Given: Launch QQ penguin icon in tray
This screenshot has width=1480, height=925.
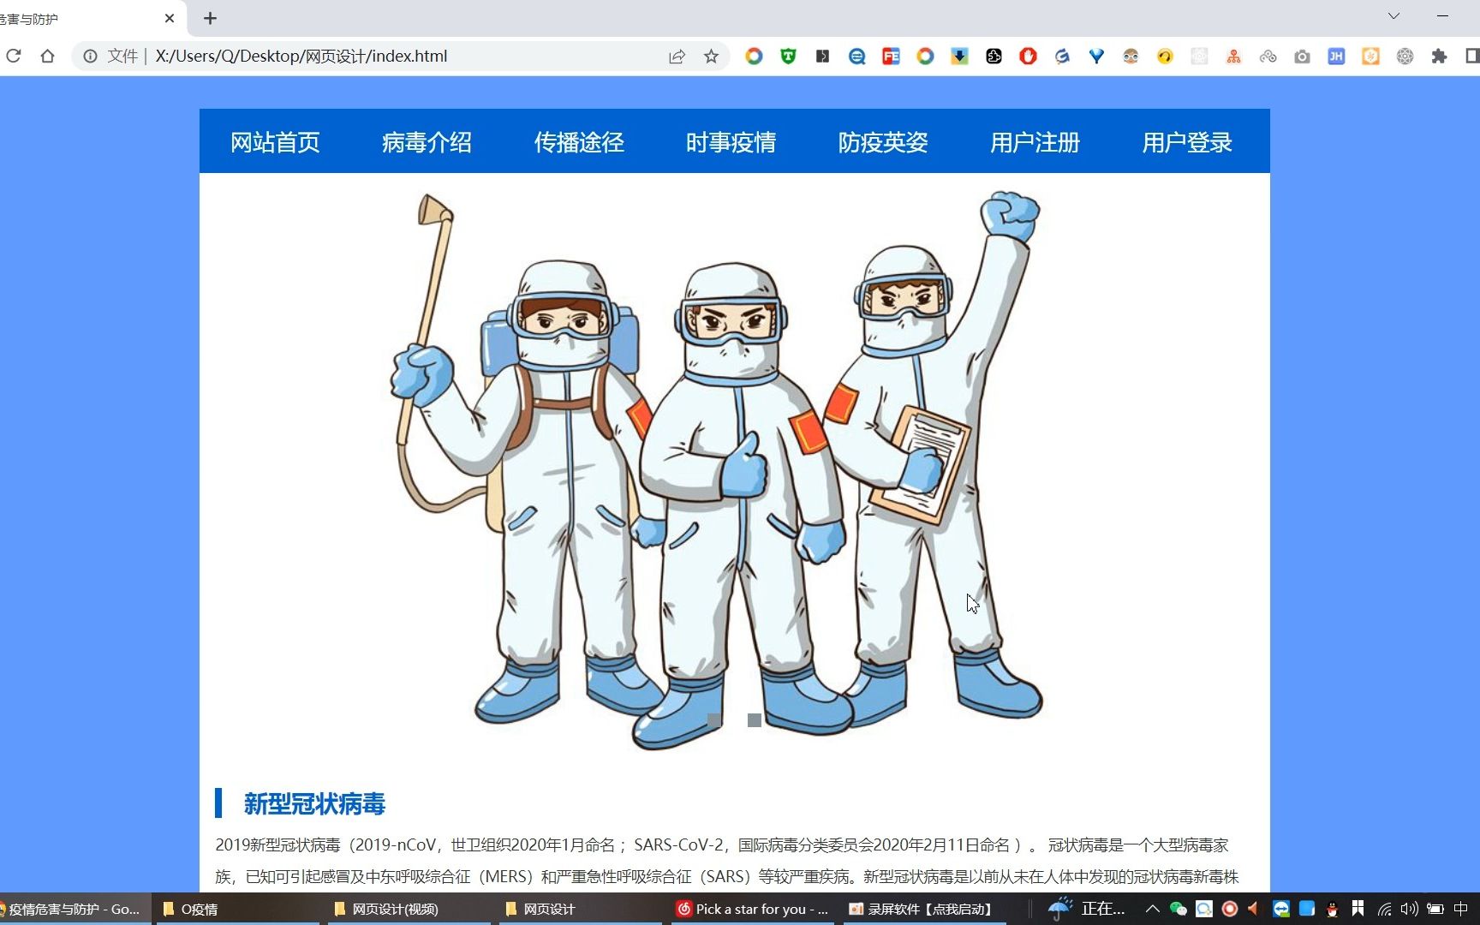Looking at the screenshot, I should click(x=1333, y=910).
